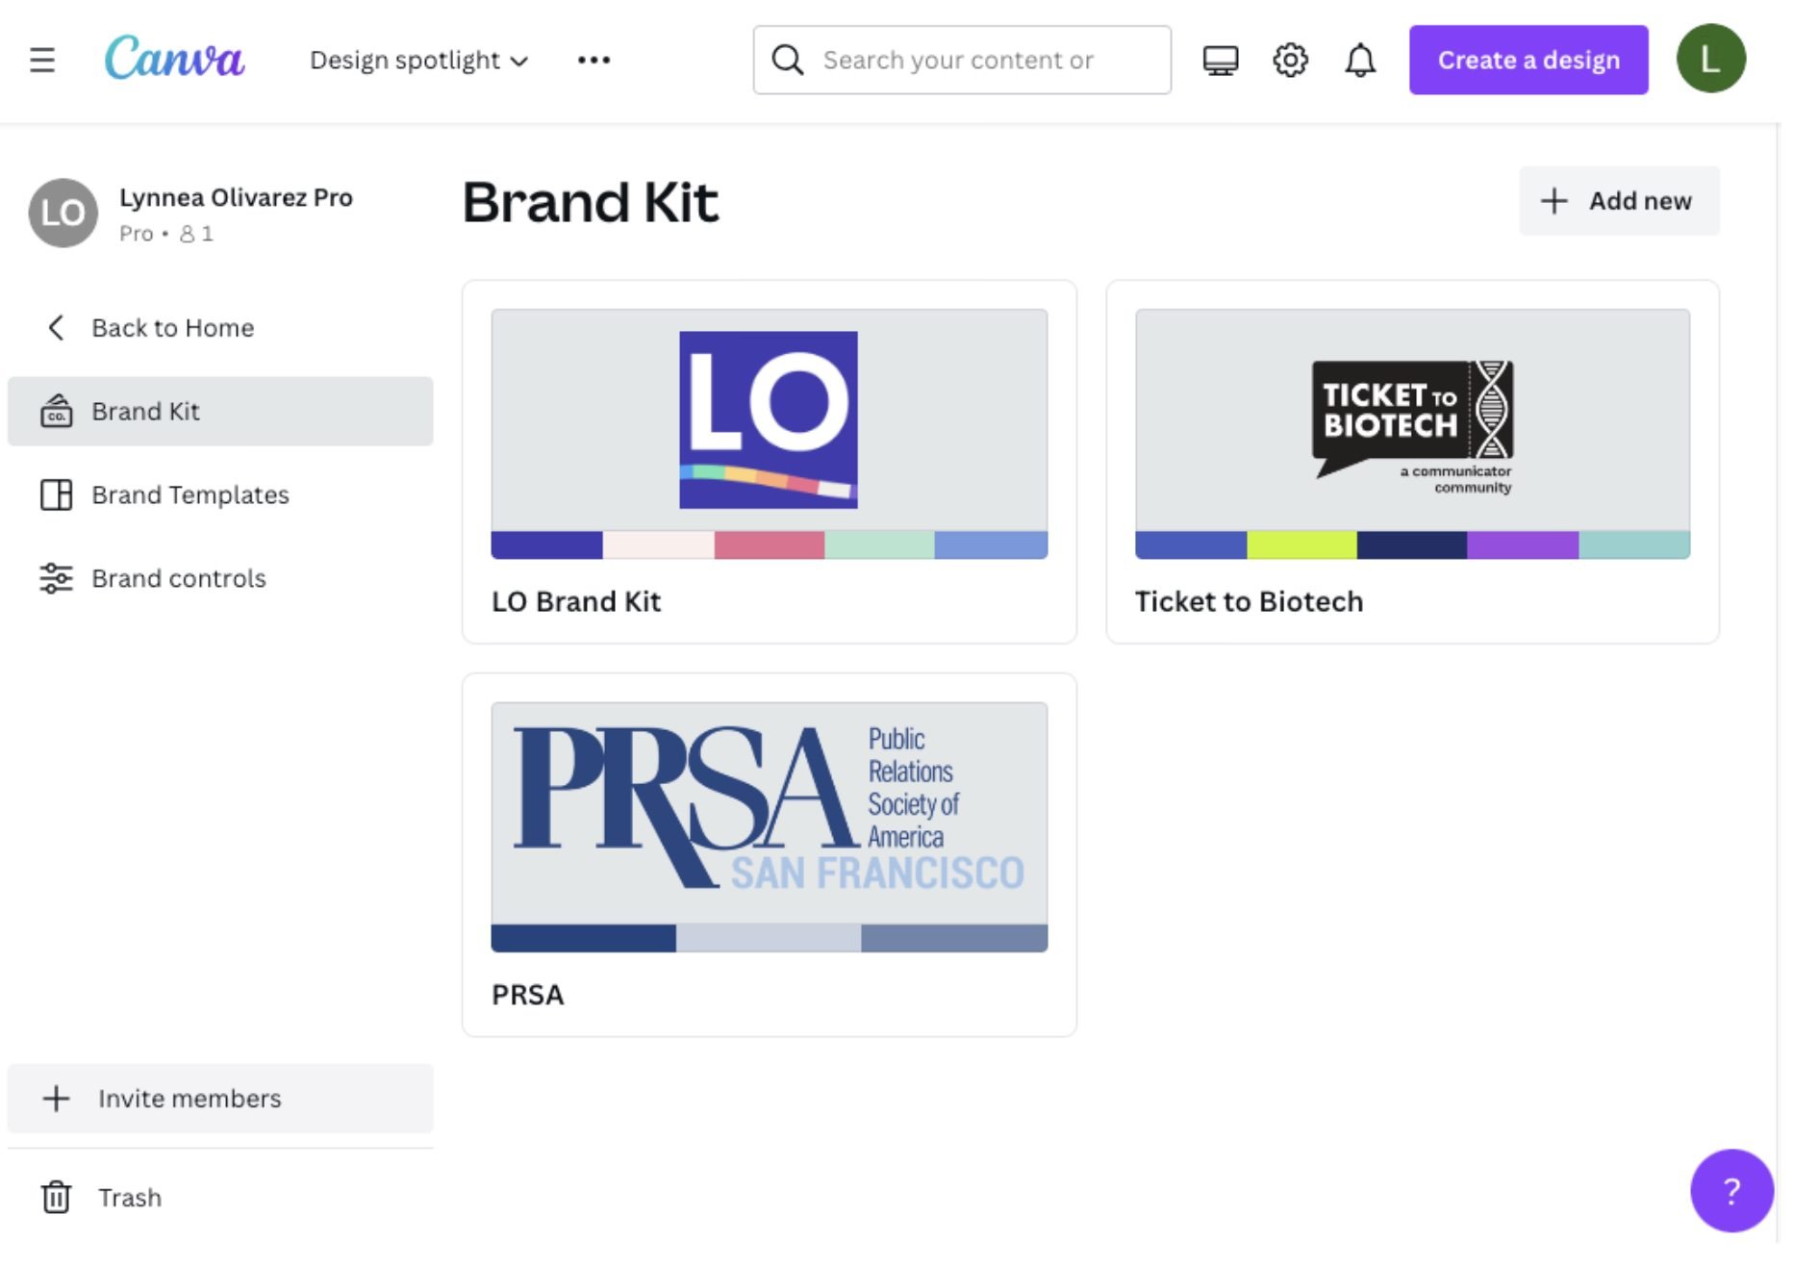The width and height of the screenshot is (1793, 1266).
Task: Click the plus icon in Add new
Action: click(1554, 201)
